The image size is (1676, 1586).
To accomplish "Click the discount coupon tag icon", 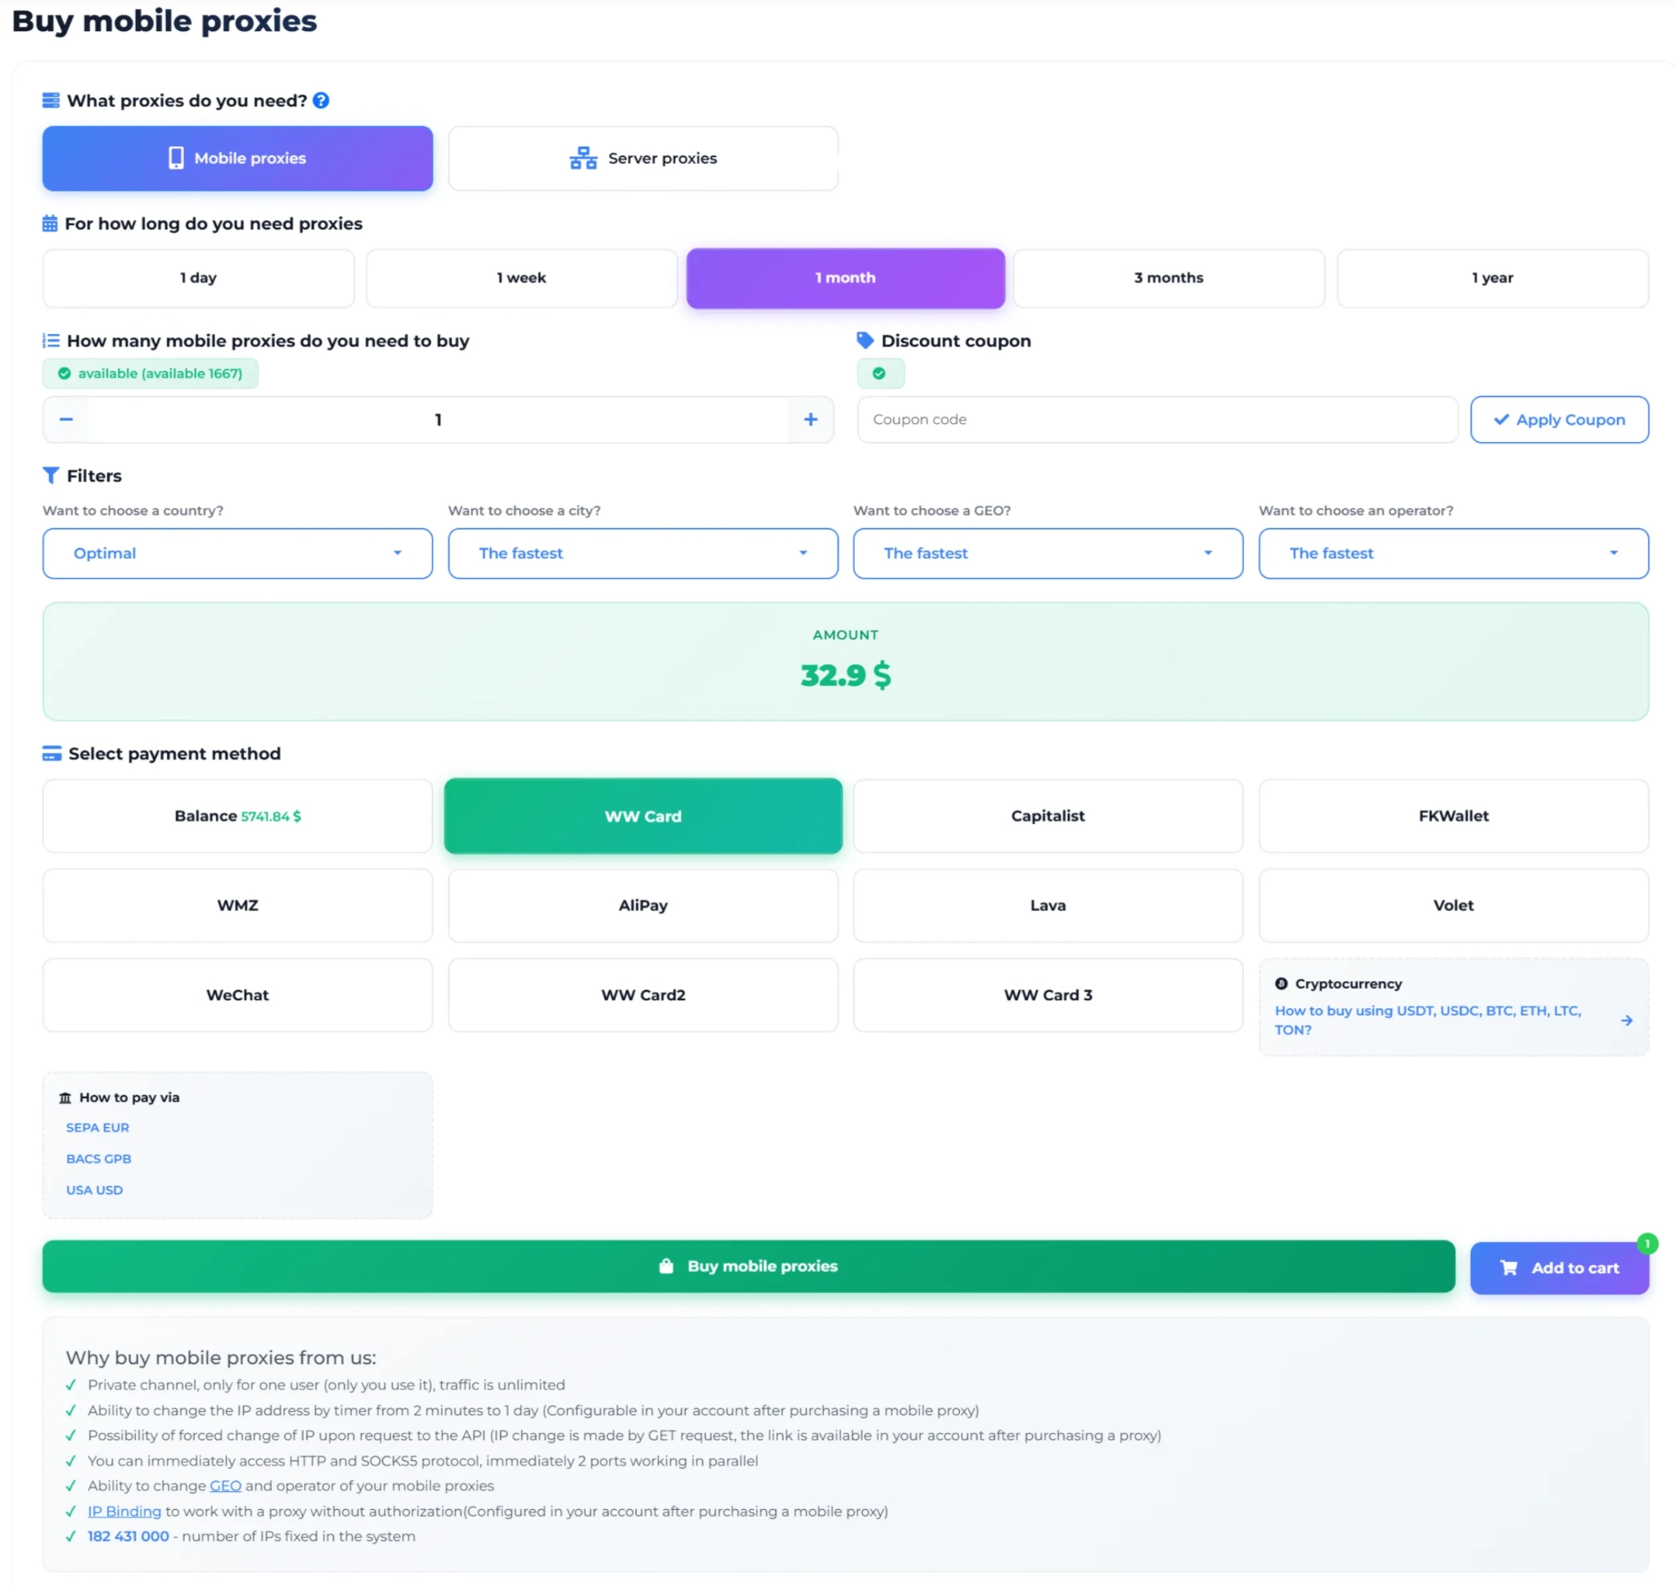I will tap(863, 340).
